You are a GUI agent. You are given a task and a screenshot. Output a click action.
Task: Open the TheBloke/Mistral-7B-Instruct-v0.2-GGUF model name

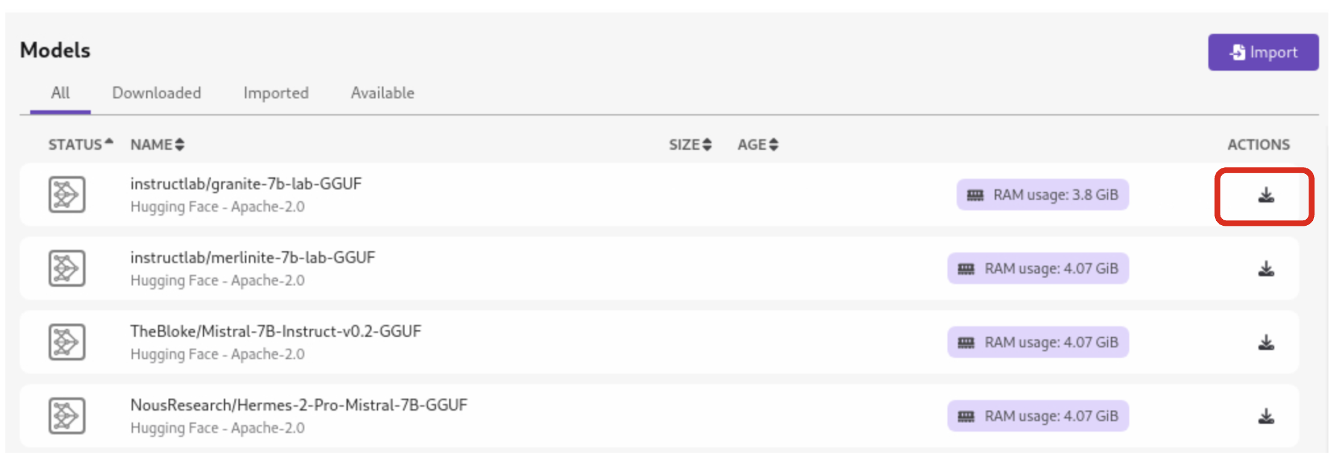(x=276, y=331)
